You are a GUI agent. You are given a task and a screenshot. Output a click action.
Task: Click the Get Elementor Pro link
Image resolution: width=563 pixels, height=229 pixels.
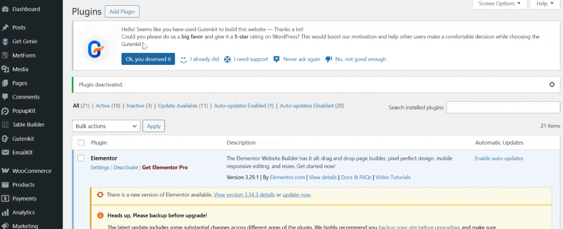point(165,167)
